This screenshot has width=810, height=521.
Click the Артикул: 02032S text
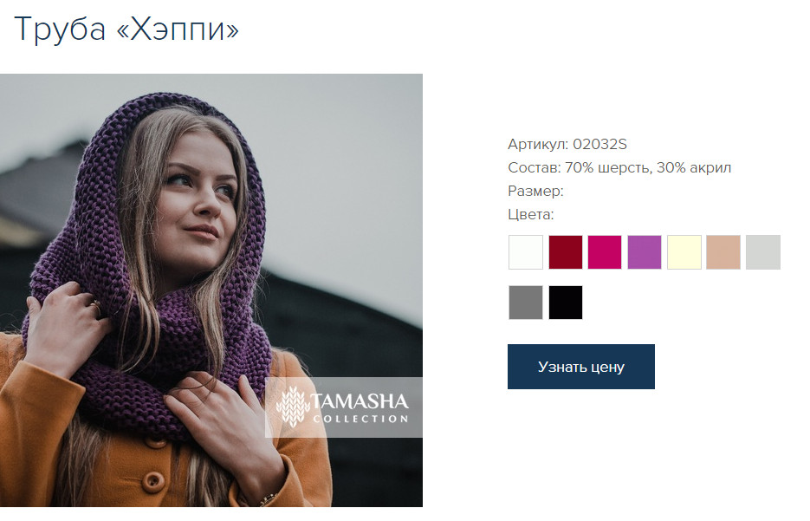pyautogui.click(x=567, y=144)
